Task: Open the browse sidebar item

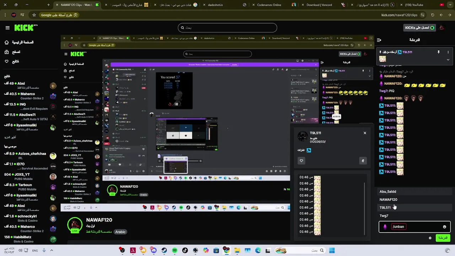Action: pyautogui.click(x=12, y=52)
